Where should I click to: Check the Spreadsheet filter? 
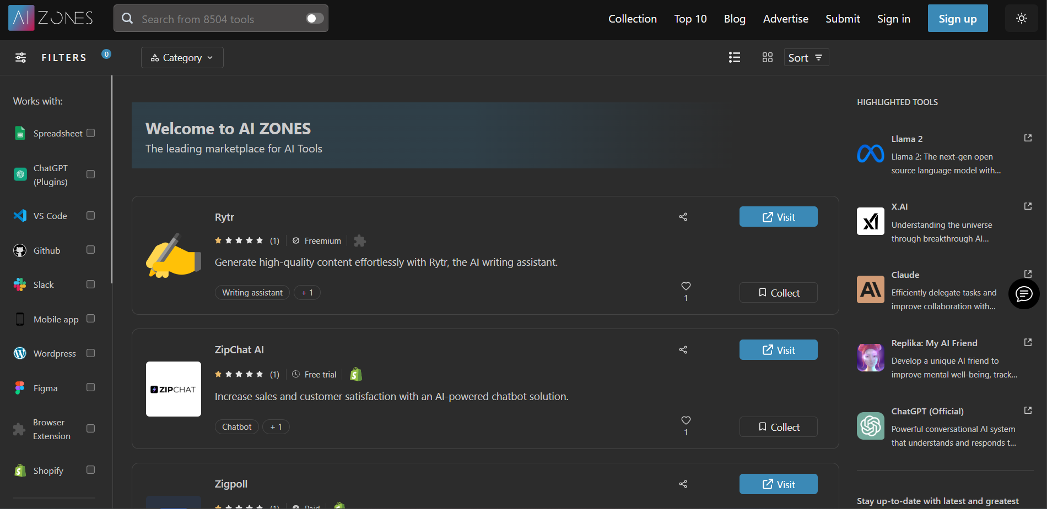tap(91, 133)
